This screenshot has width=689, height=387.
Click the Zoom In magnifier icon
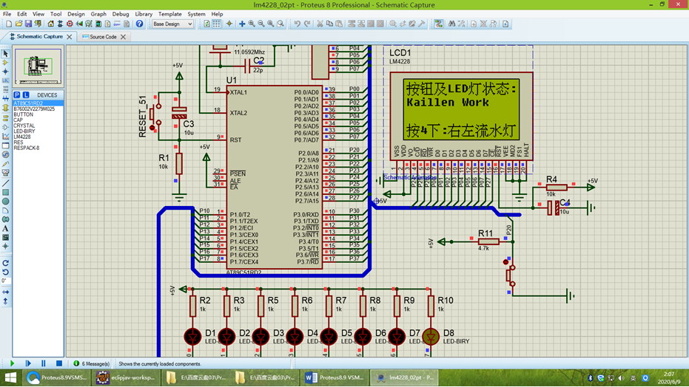pyautogui.click(x=252, y=24)
